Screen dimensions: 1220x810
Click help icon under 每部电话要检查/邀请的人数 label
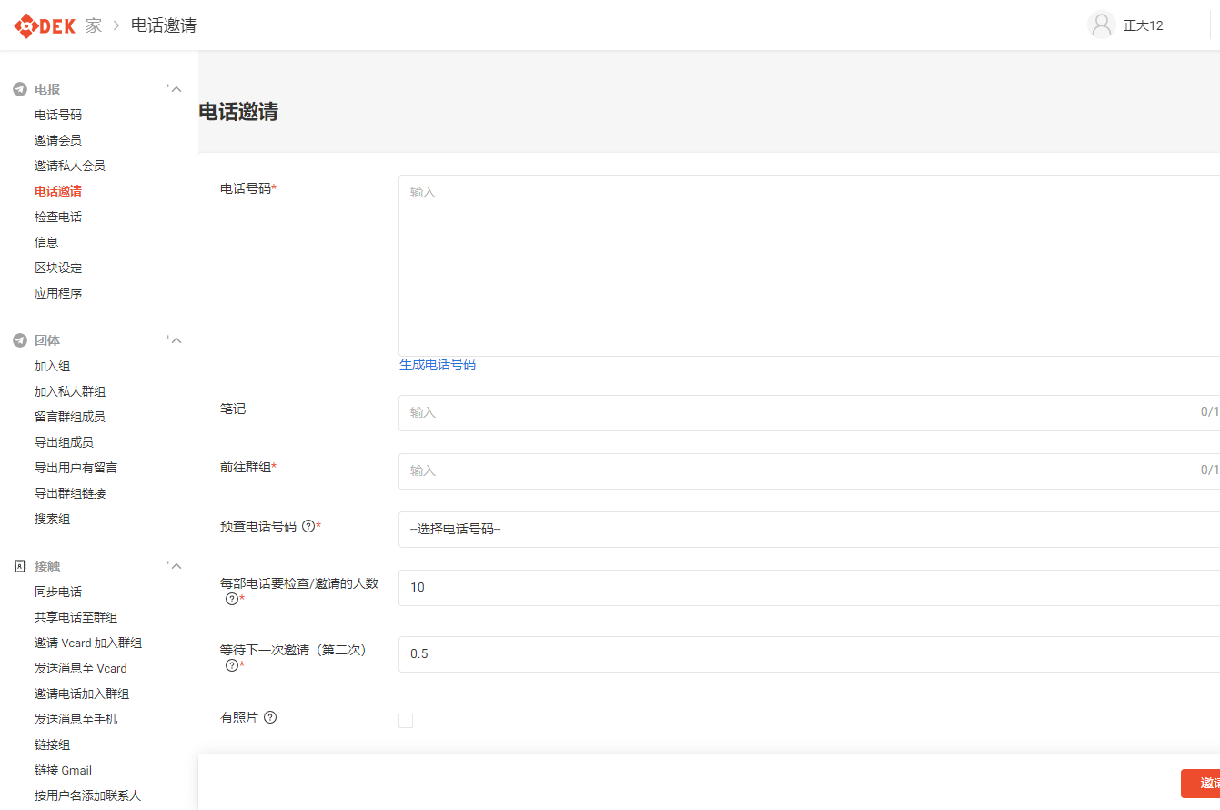pos(232,599)
